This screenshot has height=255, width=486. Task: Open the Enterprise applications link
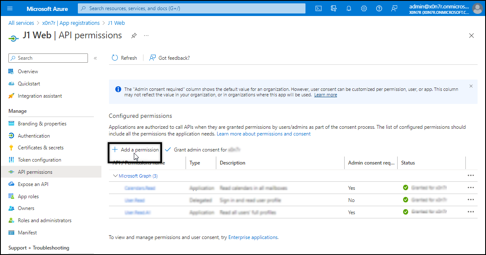253,237
